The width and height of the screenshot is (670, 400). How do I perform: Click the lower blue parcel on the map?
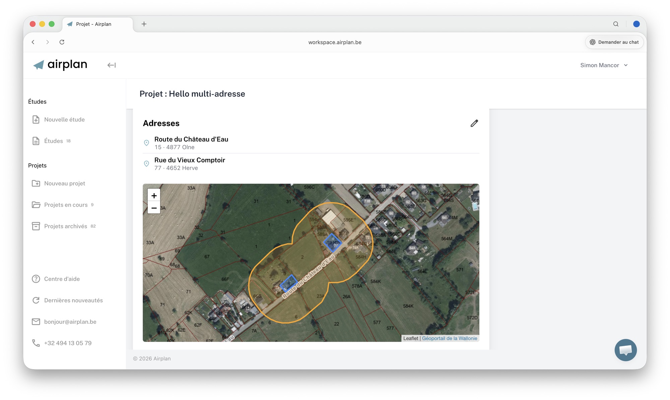(x=288, y=283)
